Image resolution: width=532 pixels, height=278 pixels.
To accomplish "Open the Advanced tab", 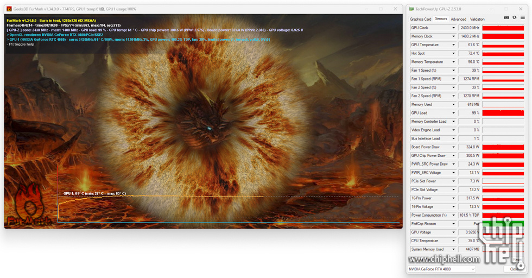I will pyautogui.click(x=458, y=20).
